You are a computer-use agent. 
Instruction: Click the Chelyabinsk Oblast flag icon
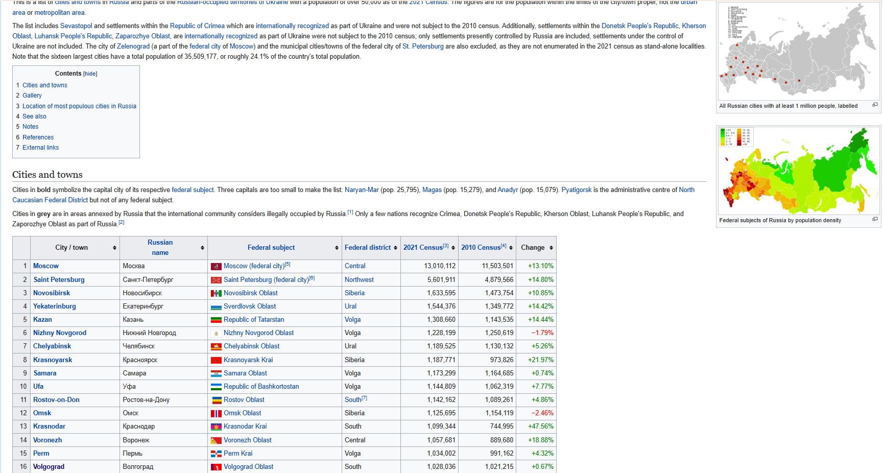click(216, 346)
